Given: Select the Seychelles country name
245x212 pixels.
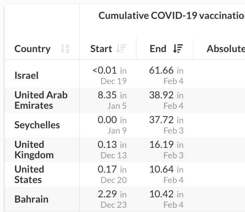Looking at the screenshot, I should click(x=37, y=125).
